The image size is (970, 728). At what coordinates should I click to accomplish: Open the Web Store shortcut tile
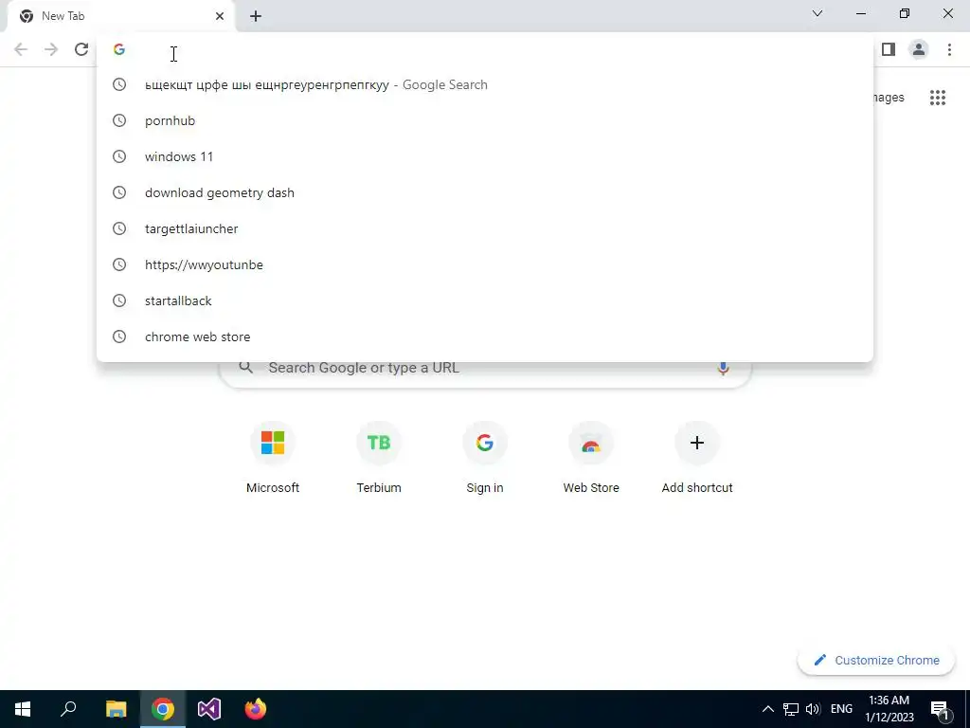click(x=591, y=458)
